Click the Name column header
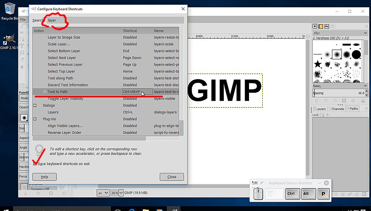Viewport: 371px width, 211px height. pos(166,31)
